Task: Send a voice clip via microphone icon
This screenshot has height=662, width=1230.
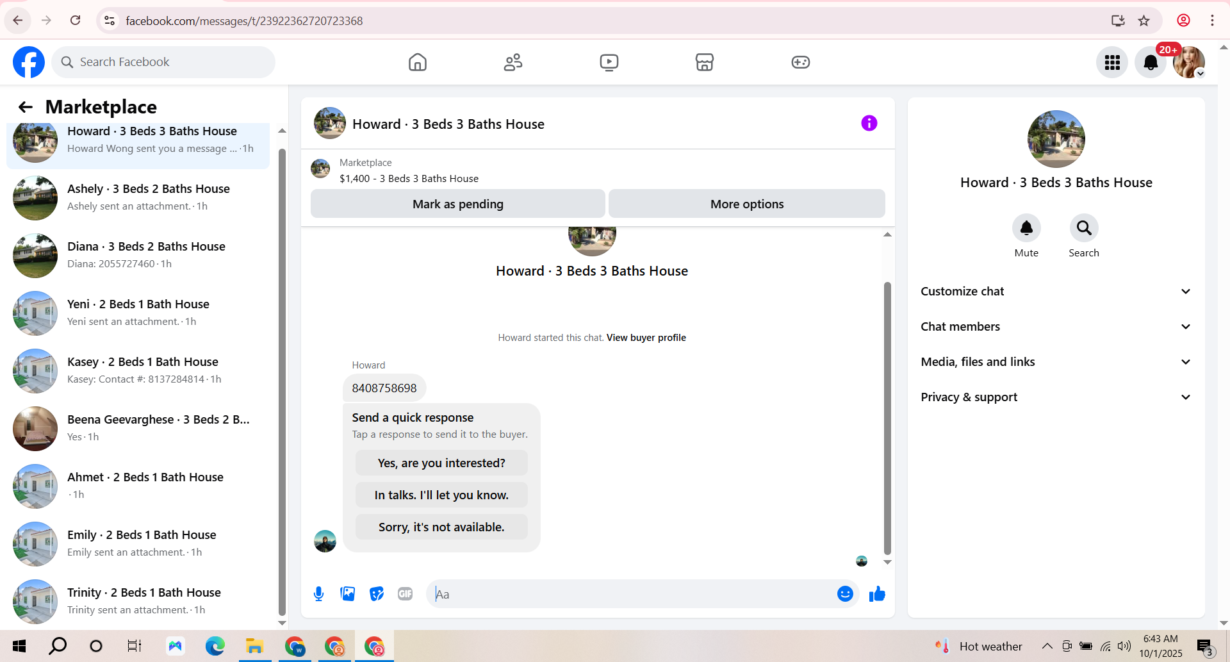Action: point(318,594)
